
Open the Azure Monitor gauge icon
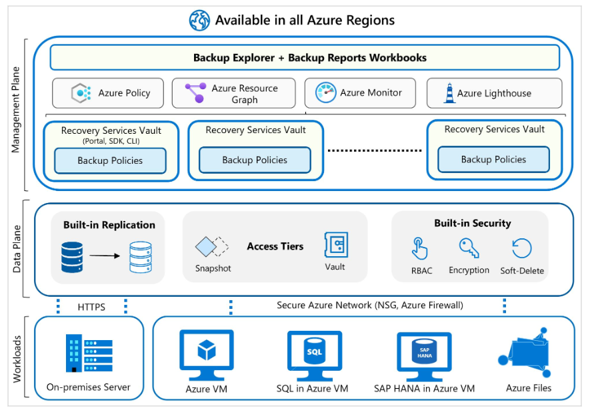pos(326,93)
